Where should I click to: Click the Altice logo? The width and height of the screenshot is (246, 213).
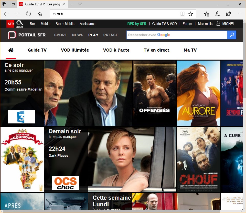pos(20,24)
